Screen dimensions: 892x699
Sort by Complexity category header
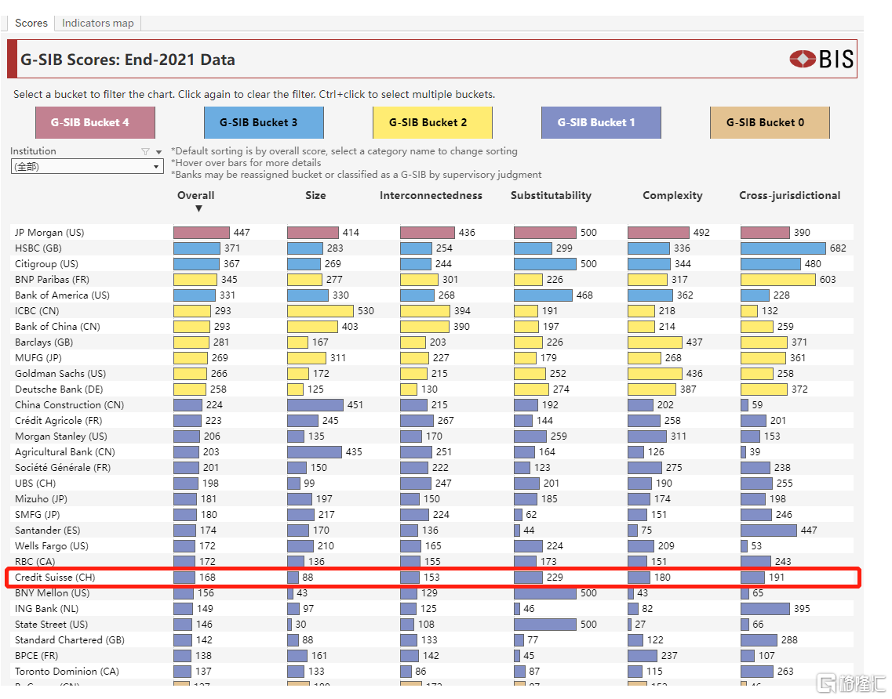[x=672, y=195]
